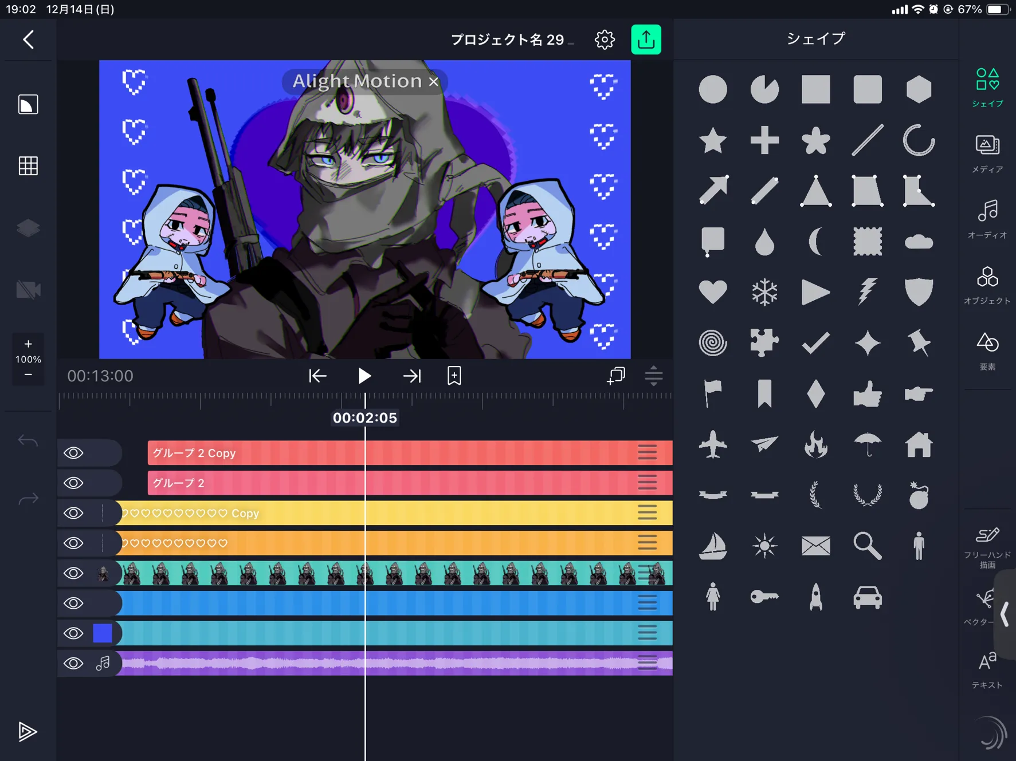Add the checkmark shape
The image size is (1016, 761).
[815, 343]
